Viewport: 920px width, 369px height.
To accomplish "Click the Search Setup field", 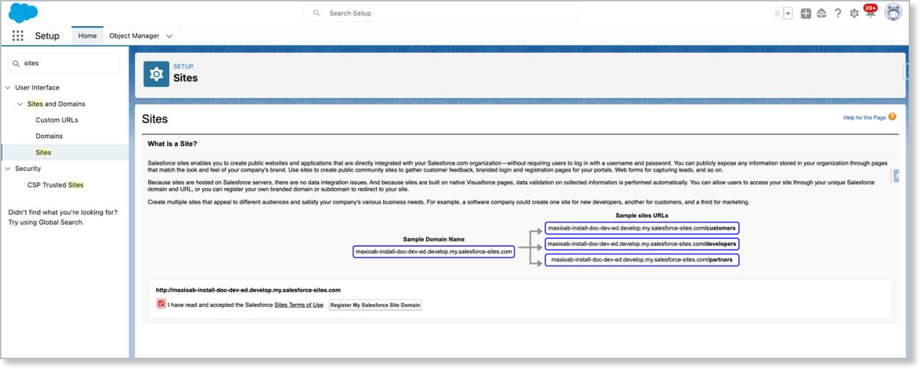I will (x=440, y=13).
